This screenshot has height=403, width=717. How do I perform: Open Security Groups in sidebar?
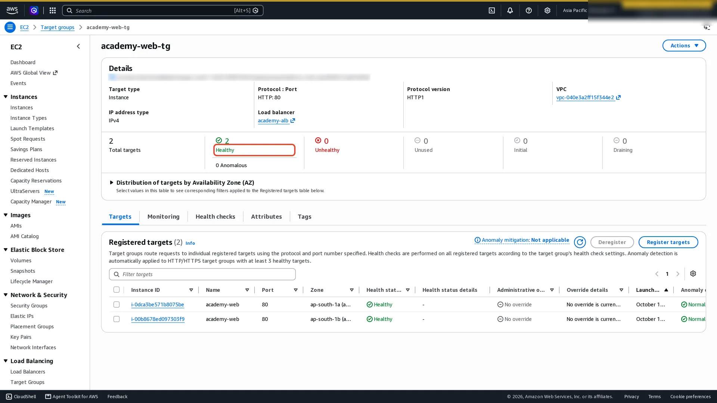click(29, 306)
